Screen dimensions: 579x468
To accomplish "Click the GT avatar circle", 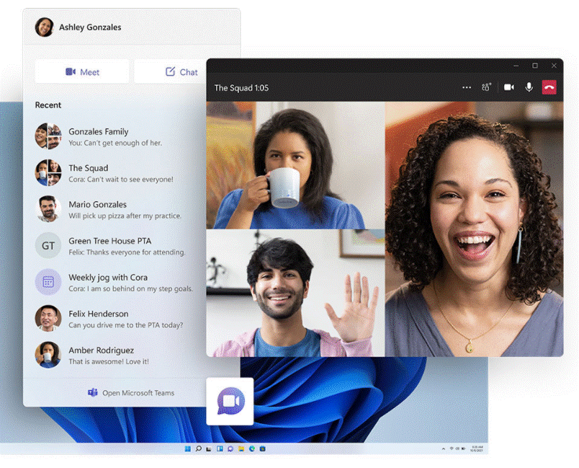I will pyautogui.click(x=48, y=245).
